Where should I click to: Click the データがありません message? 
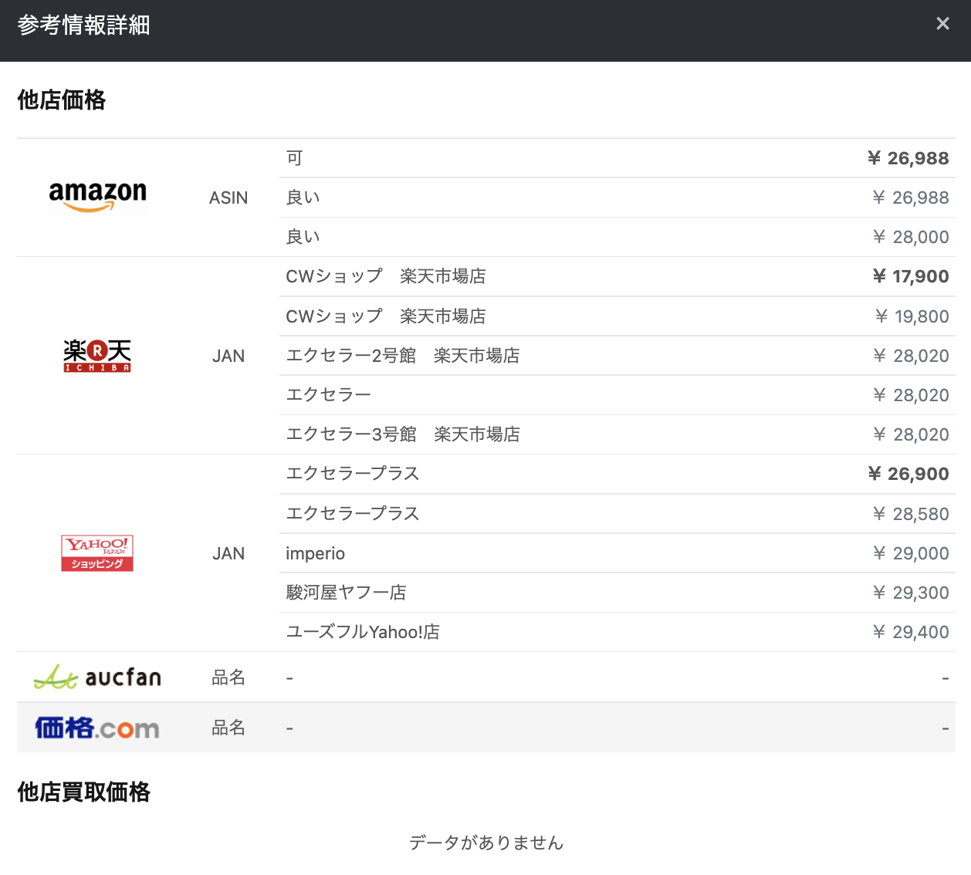(x=486, y=843)
